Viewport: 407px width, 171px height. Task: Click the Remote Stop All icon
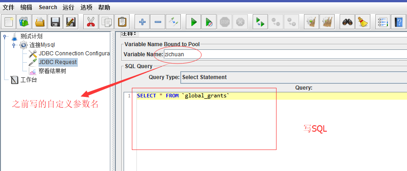(x=276, y=22)
